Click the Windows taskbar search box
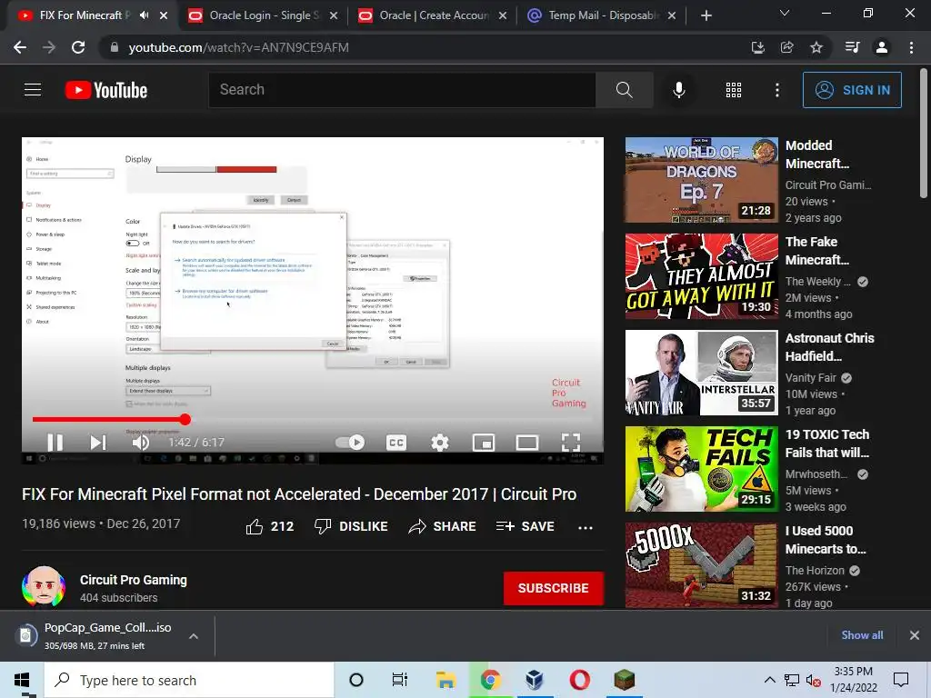This screenshot has width=931, height=698. click(x=189, y=680)
